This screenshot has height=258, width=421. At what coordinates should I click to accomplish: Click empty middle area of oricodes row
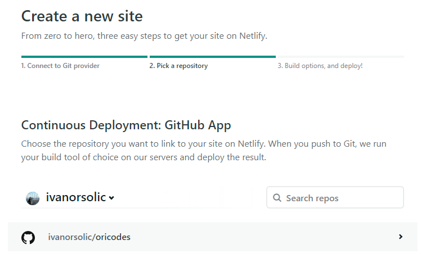tap(253, 237)
